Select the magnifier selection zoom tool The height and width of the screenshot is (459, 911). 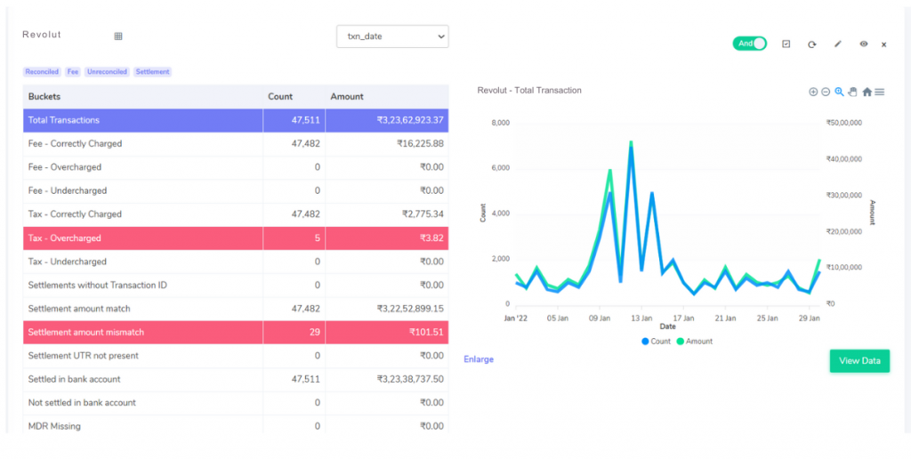point(839,92)
